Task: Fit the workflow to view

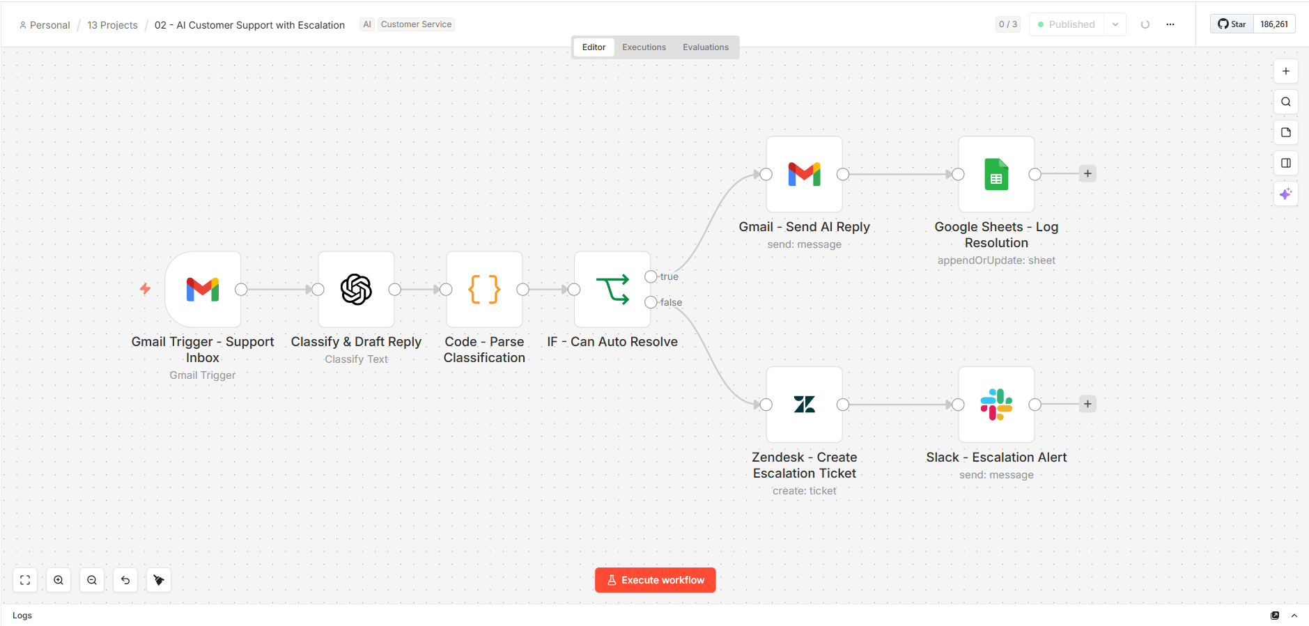Action: (x=25, y=580)
